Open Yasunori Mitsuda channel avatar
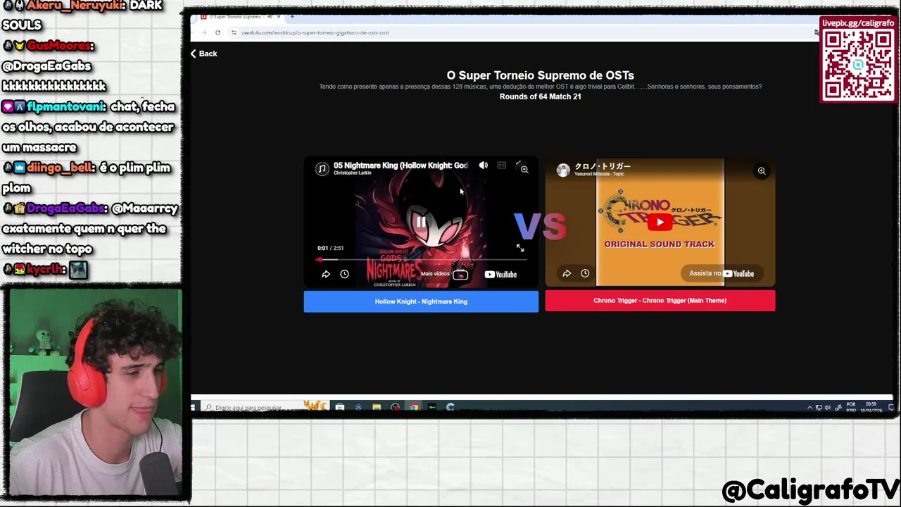Viewport: 901px width, 507px height. point(563,170)
